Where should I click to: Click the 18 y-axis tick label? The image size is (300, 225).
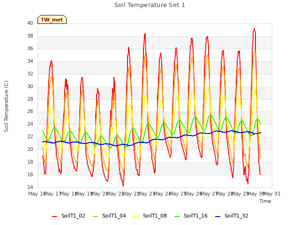click(x=30, y=162)
